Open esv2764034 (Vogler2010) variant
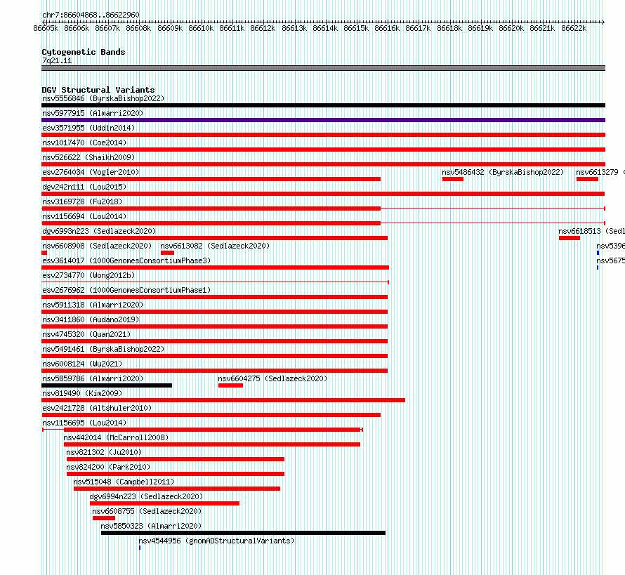 point(91,172)
